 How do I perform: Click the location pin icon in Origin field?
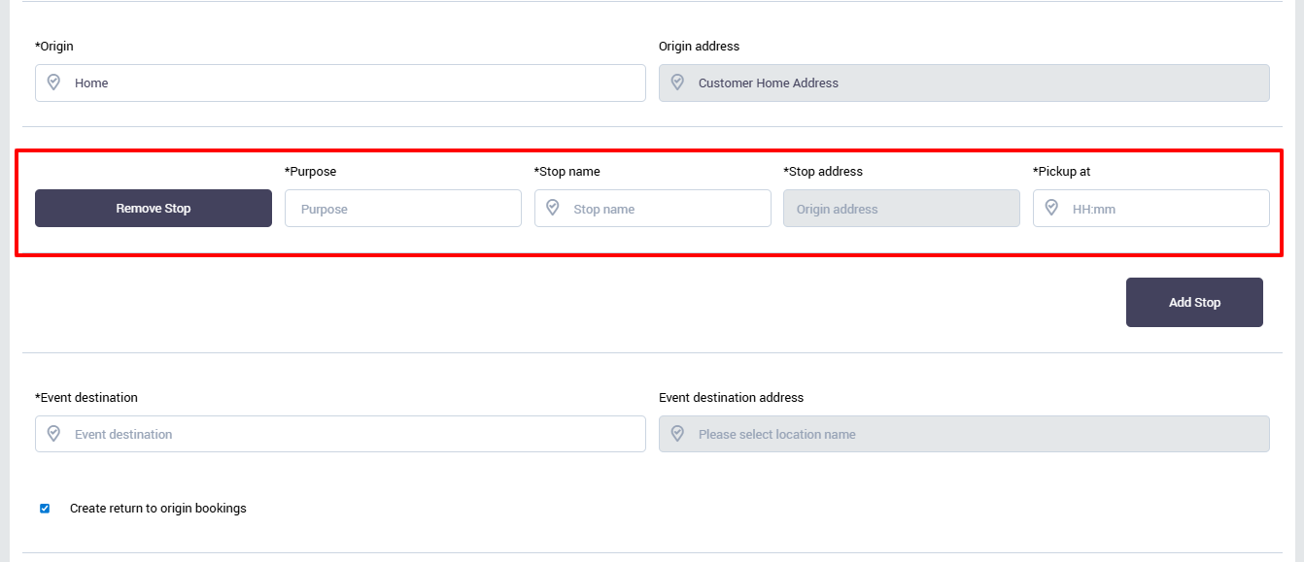(54, 83)
